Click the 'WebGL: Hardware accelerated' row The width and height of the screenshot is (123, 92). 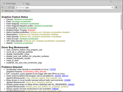point(19,43)
